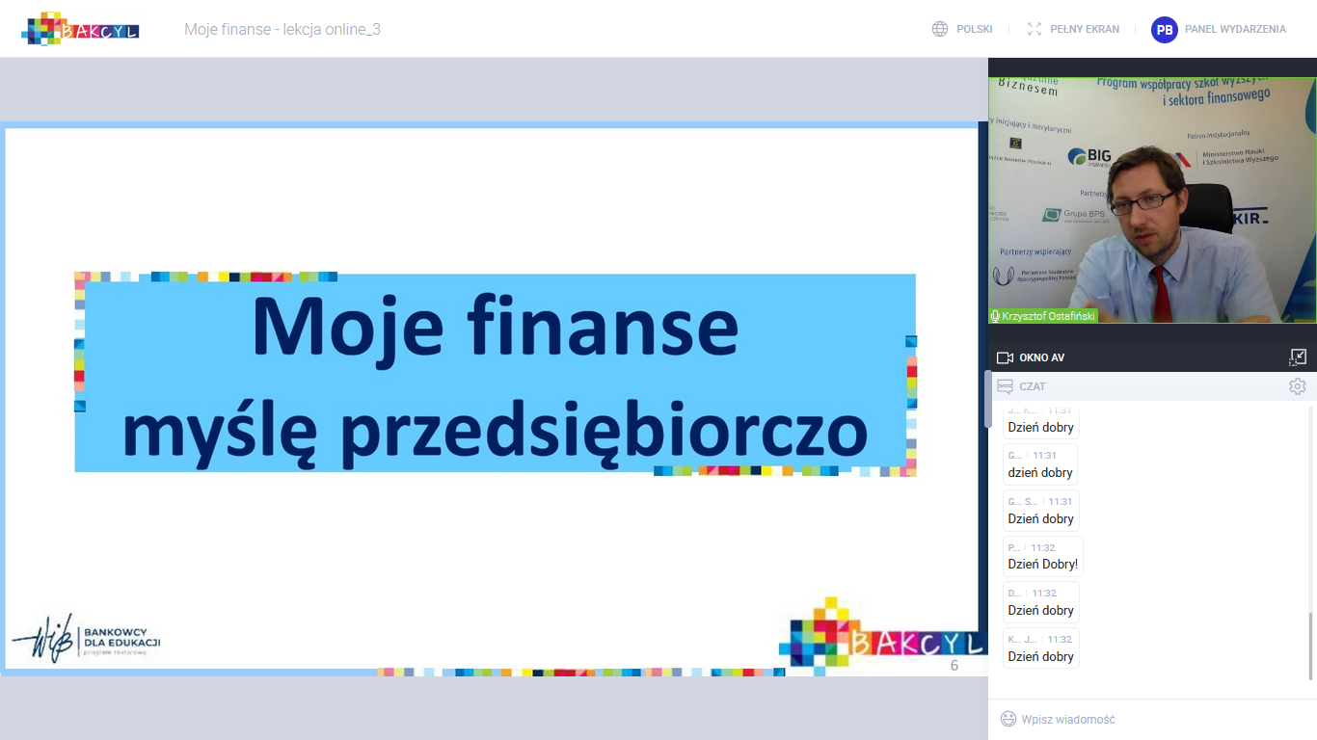This screenshot has height=740, width=1317.
Task: Click the chat bubble icon
Action: (1005, 386)
